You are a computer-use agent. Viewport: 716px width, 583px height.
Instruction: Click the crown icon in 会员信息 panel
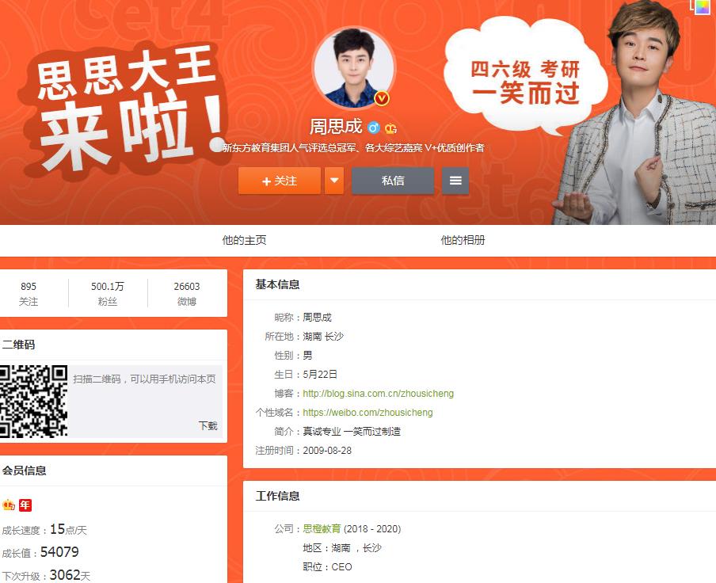[9, 505]
